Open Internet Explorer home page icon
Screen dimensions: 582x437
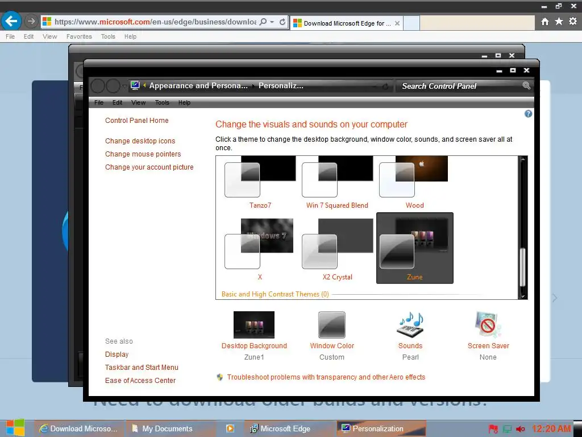click(x=545, y=22)
